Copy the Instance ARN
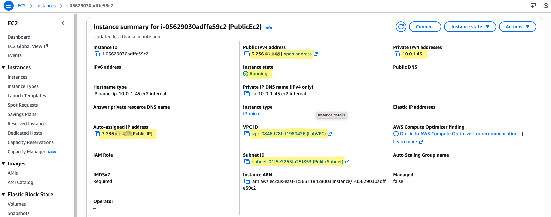 (247, 181)
